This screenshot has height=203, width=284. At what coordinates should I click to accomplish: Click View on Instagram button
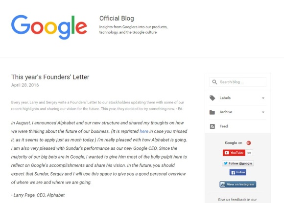(238, 184)
